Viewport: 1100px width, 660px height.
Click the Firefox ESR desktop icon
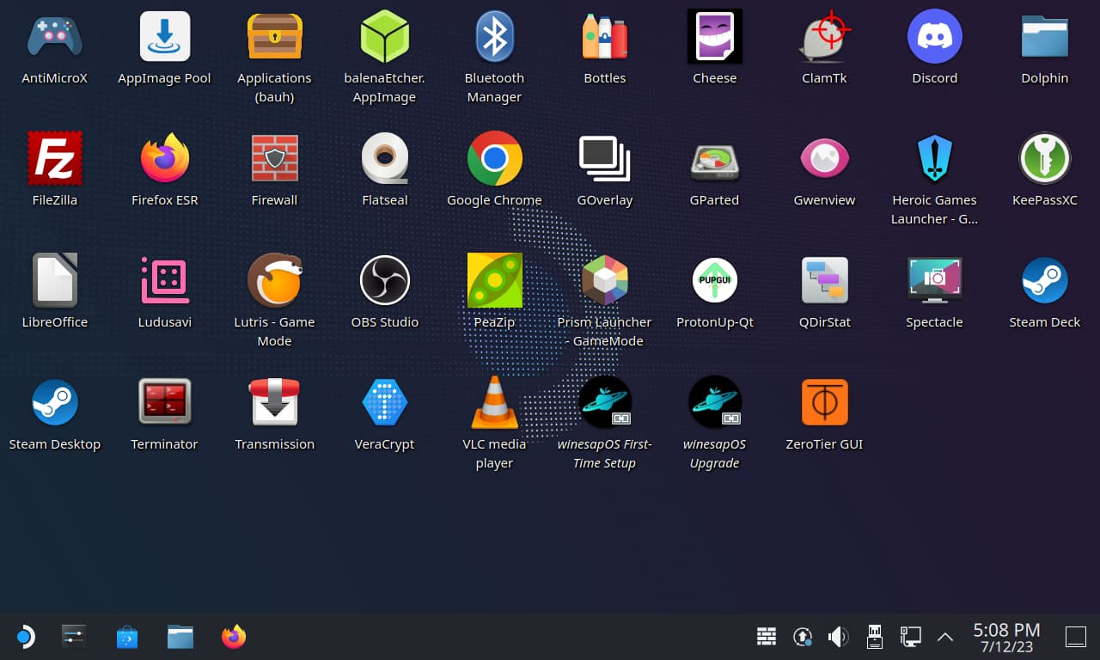click(x=164, y=158)
